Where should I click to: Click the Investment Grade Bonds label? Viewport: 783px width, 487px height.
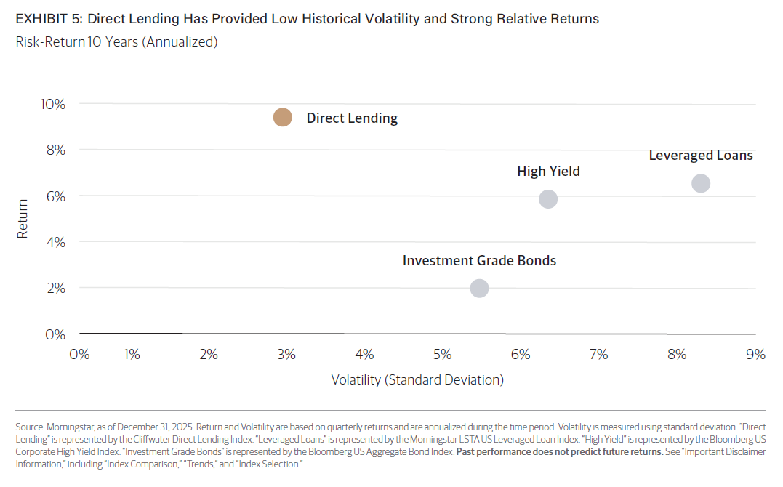(x=479, y=261)
